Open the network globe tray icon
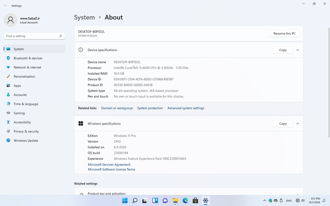 [297, 201]
